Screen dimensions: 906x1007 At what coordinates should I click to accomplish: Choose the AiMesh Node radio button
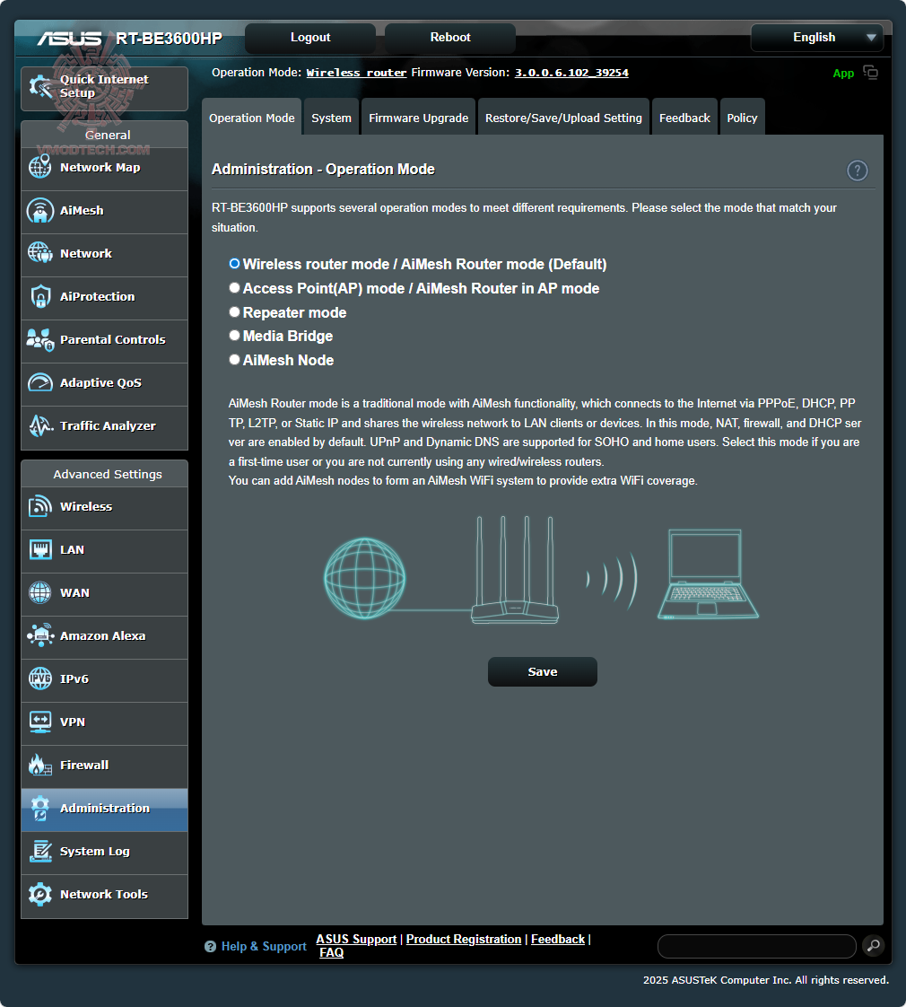point(234,360)
